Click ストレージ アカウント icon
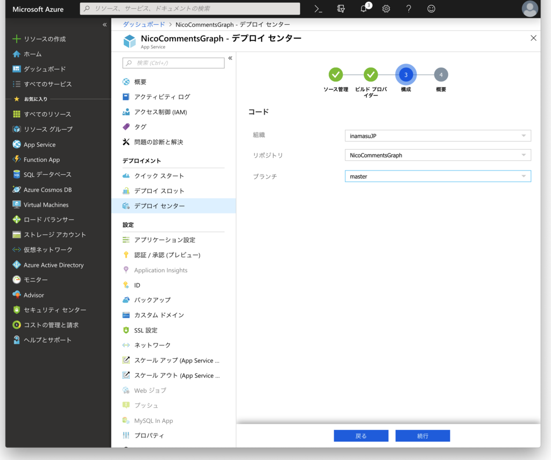 [17, 235]
